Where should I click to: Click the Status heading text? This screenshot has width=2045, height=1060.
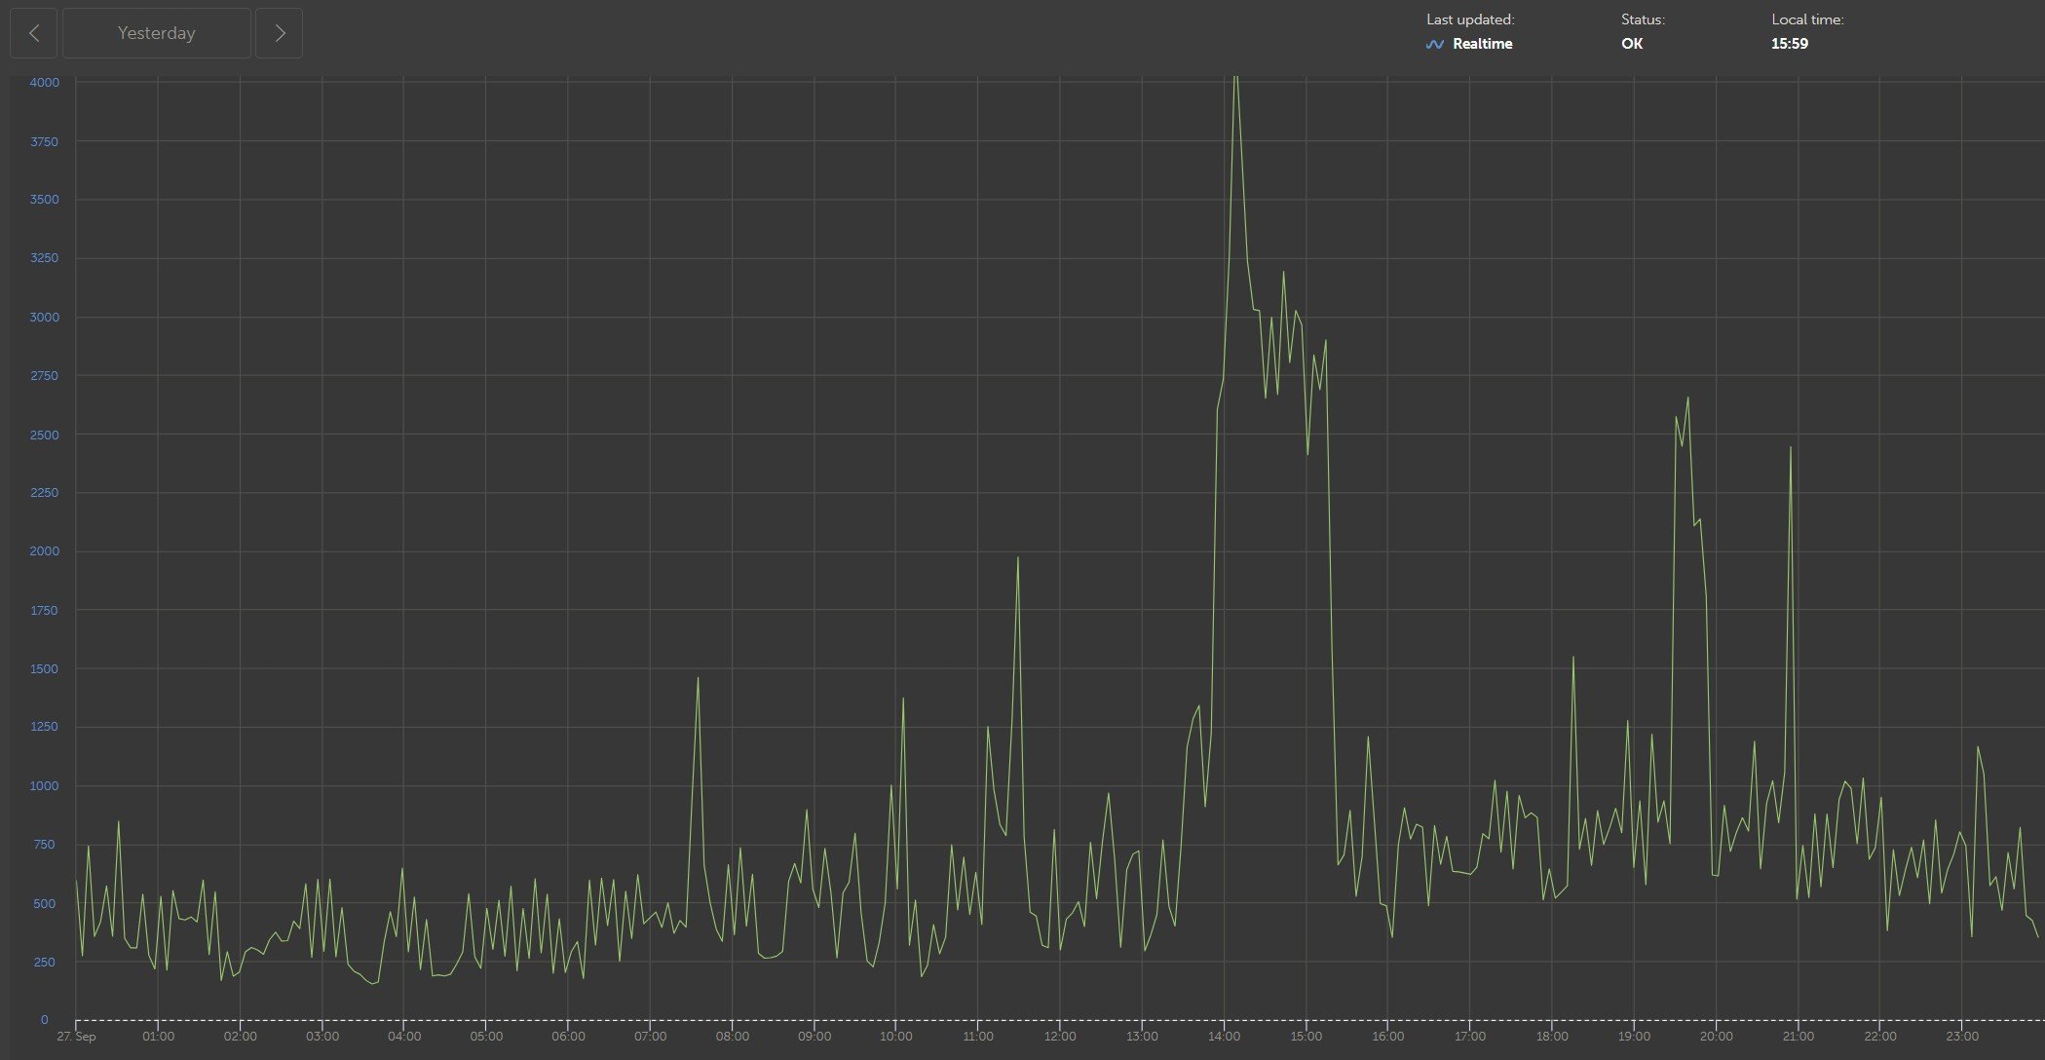tap(1643, 19)
